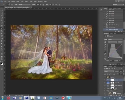
Task: Click the Auto button in Curves
Action: pyautogui.click(x=120, y=42)
